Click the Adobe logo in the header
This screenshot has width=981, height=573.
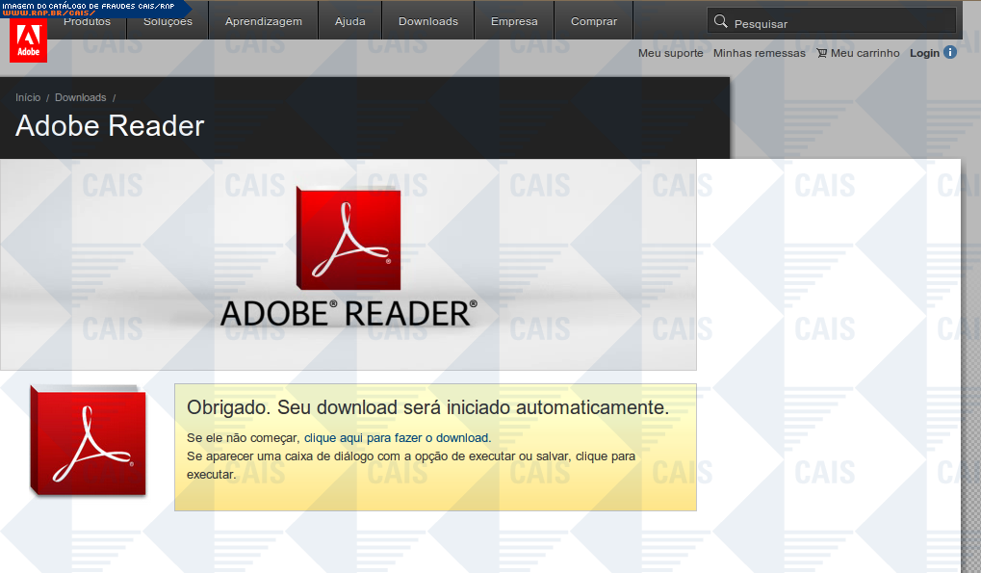28,39
